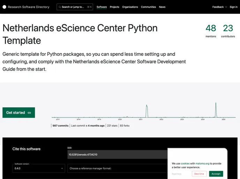Open the Software tab

pyautogui.click(x=102, y=7)
